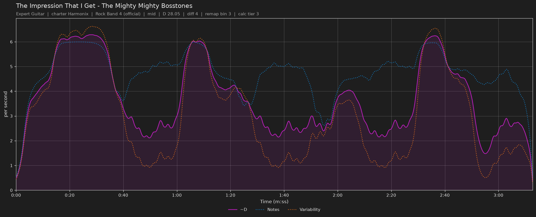Click the 0:00 time tick label

(x=16, y=195)
